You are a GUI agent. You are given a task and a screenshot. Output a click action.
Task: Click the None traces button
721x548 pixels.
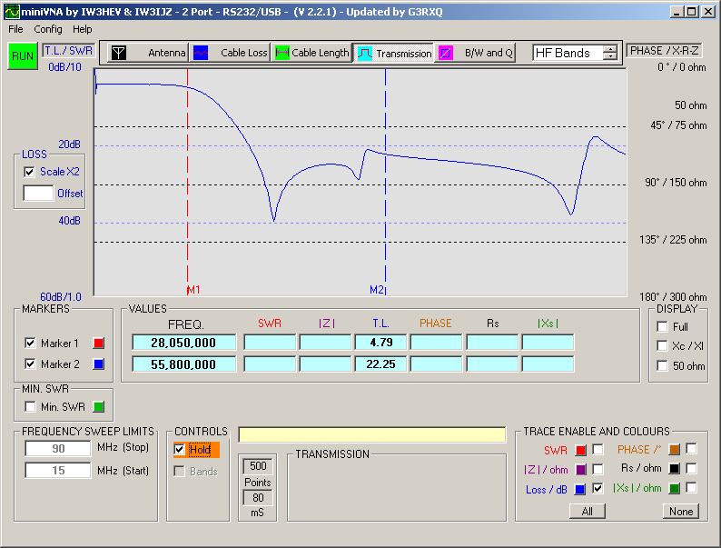tap(681, 511)
